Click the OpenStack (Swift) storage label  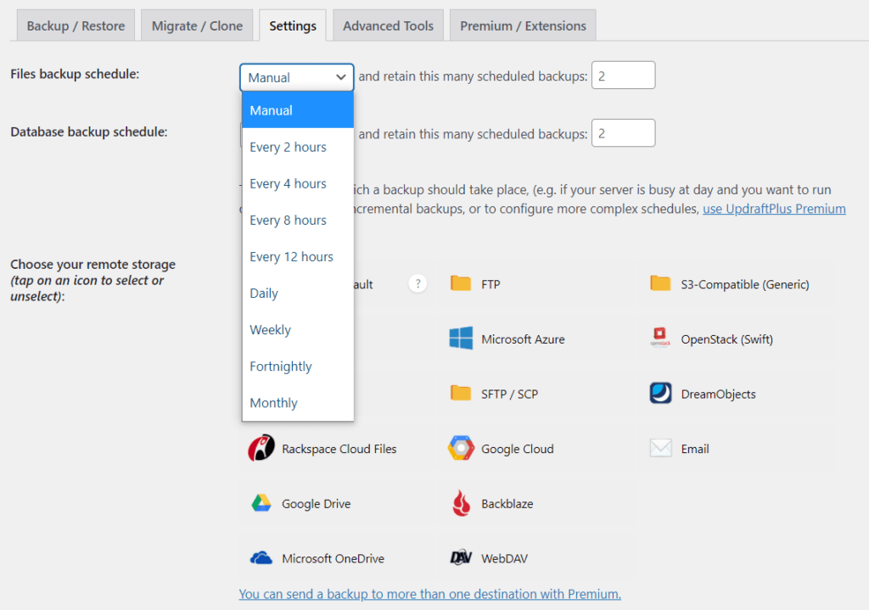[726, 339]
